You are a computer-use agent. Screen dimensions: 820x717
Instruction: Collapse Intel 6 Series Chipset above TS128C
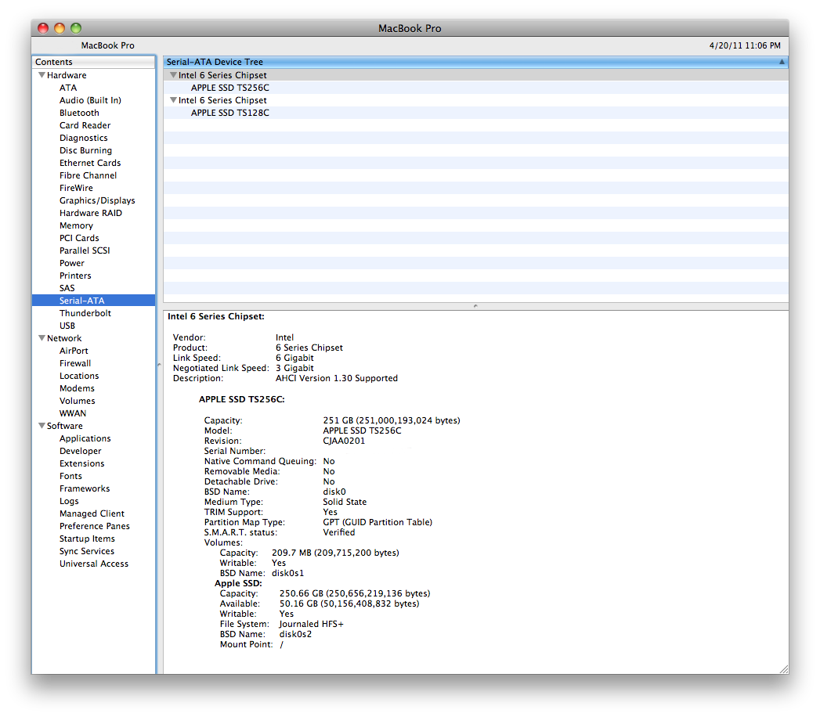173,100
